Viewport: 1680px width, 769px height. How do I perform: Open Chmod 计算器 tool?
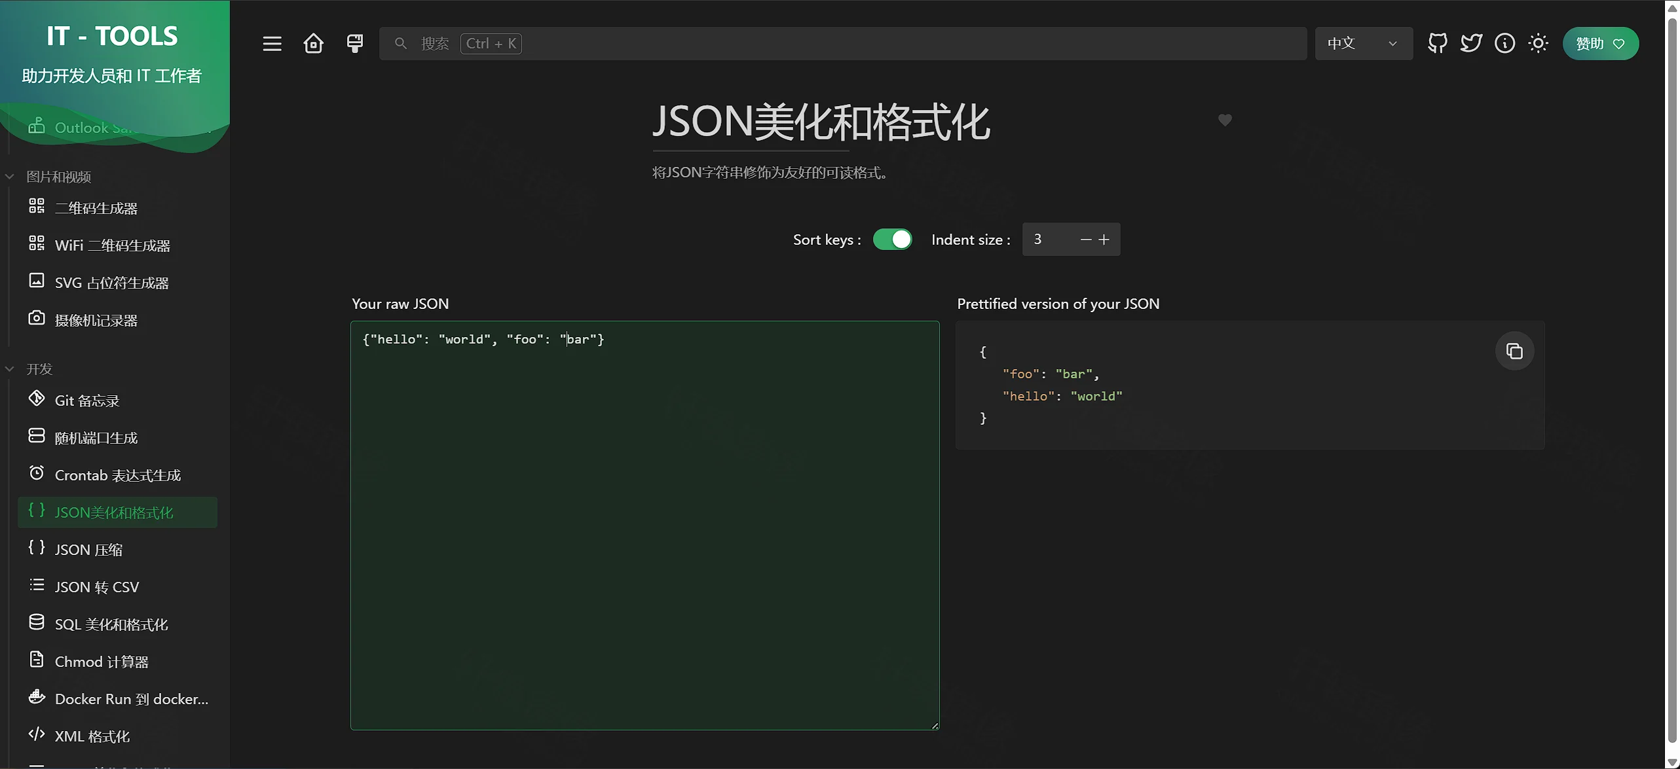[x=118, y=662]
